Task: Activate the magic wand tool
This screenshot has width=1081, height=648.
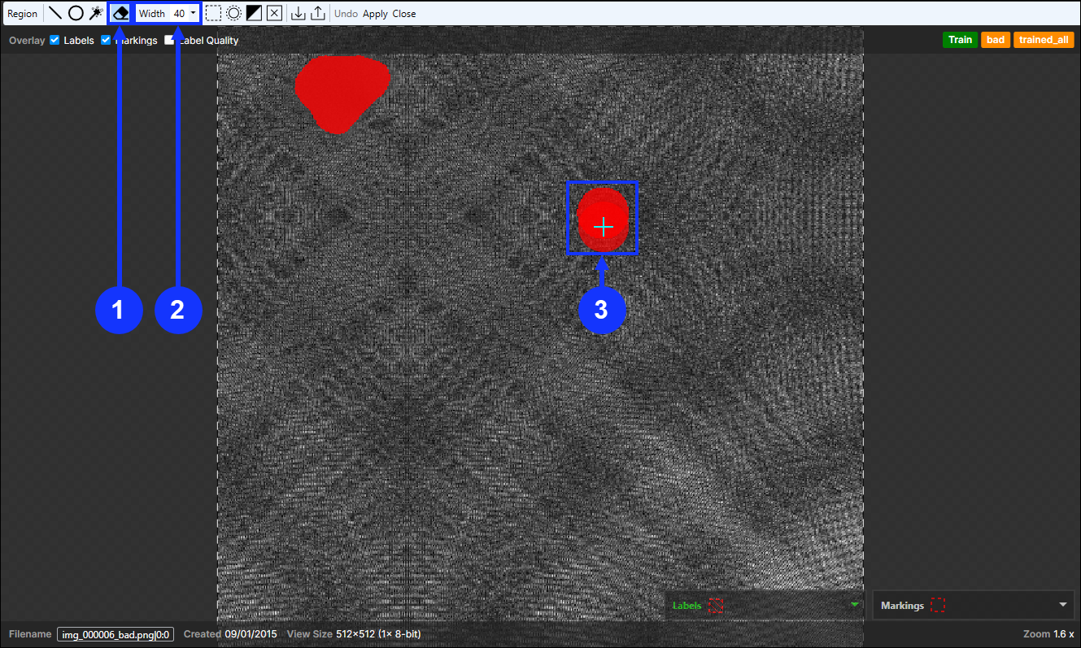Action: pyautogui.click(x=96, y=13)
